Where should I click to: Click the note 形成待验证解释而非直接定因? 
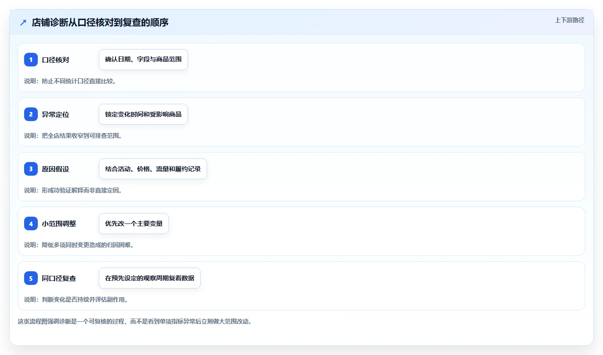click(x=73, y=190)
